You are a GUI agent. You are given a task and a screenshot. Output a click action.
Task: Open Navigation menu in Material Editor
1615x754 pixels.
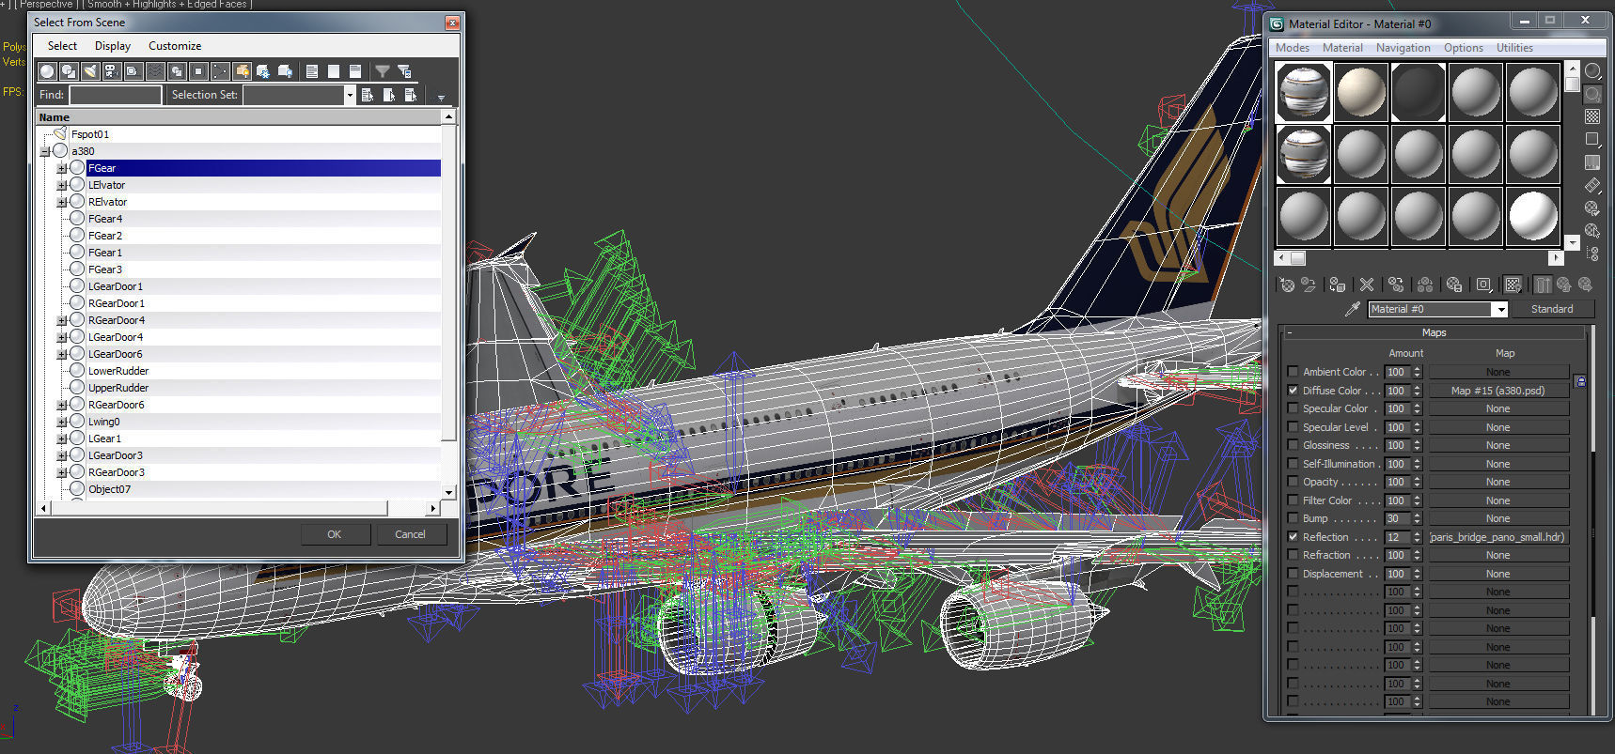[1403, 48]
